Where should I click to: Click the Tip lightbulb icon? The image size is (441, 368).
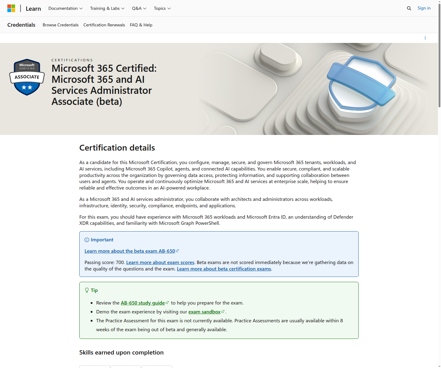pyautogui.click(x=87, y=290)
